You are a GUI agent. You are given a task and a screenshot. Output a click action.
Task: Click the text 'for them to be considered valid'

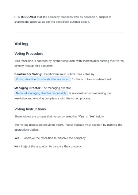click(x=92, y=79)
